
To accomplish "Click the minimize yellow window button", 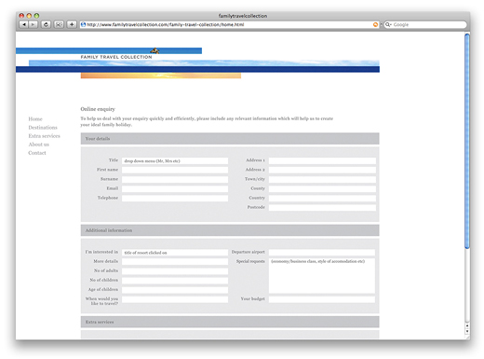I will tap(29, 16).
